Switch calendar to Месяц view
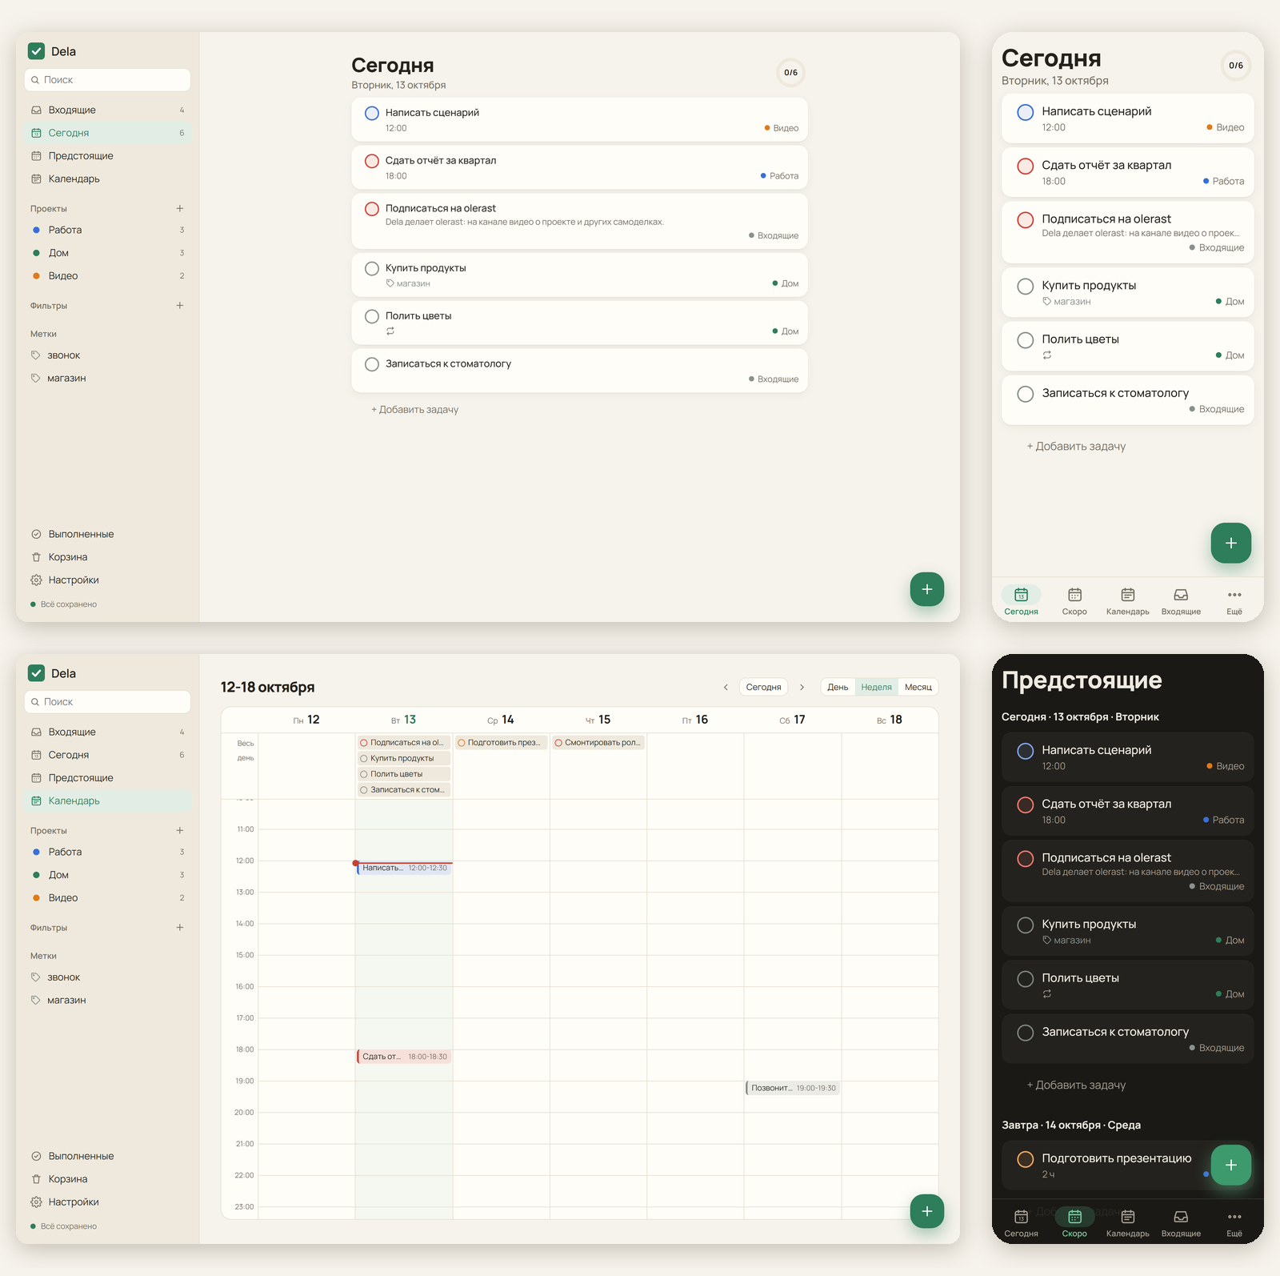The image size is (1280, 1276). coord(918,687)
